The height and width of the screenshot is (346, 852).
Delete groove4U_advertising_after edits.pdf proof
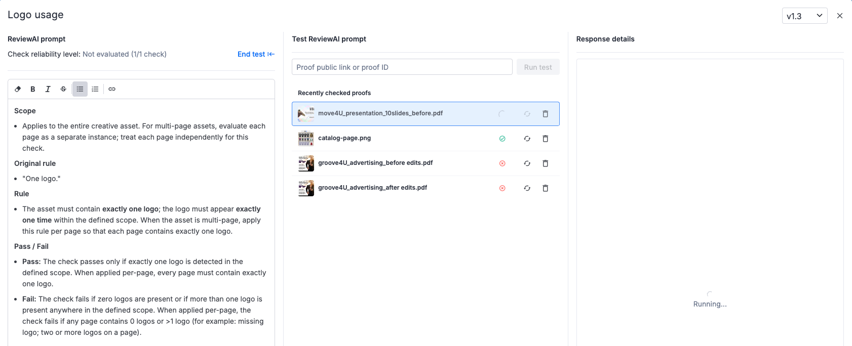point(546,188)
